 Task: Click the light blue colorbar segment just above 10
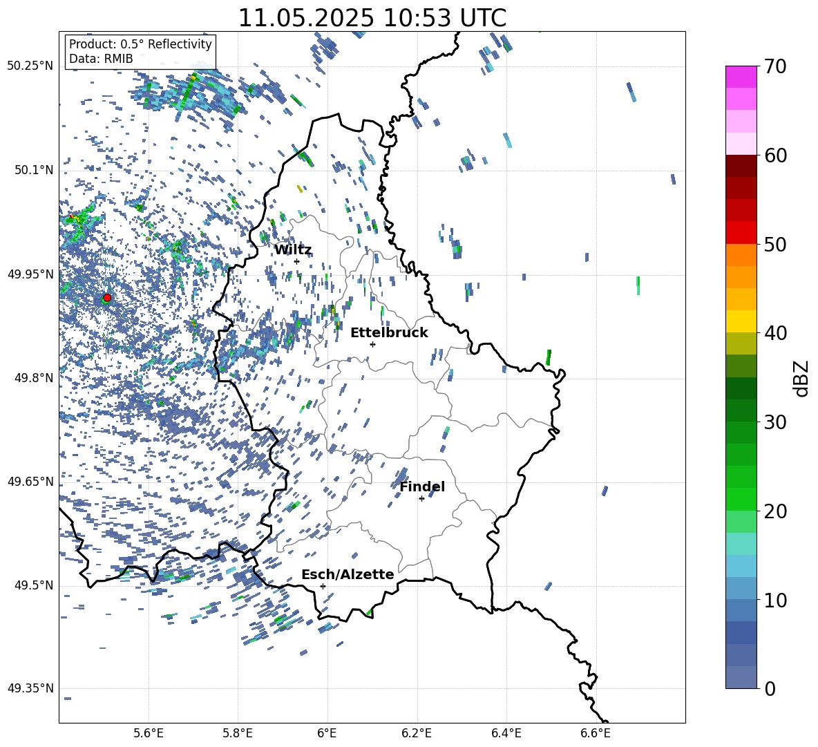(741, 588)
